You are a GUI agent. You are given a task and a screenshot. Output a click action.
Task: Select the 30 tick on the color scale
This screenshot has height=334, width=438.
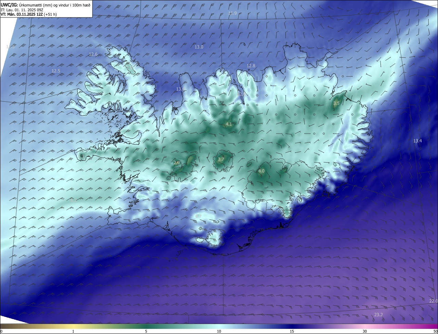click(x=365, y=331)
